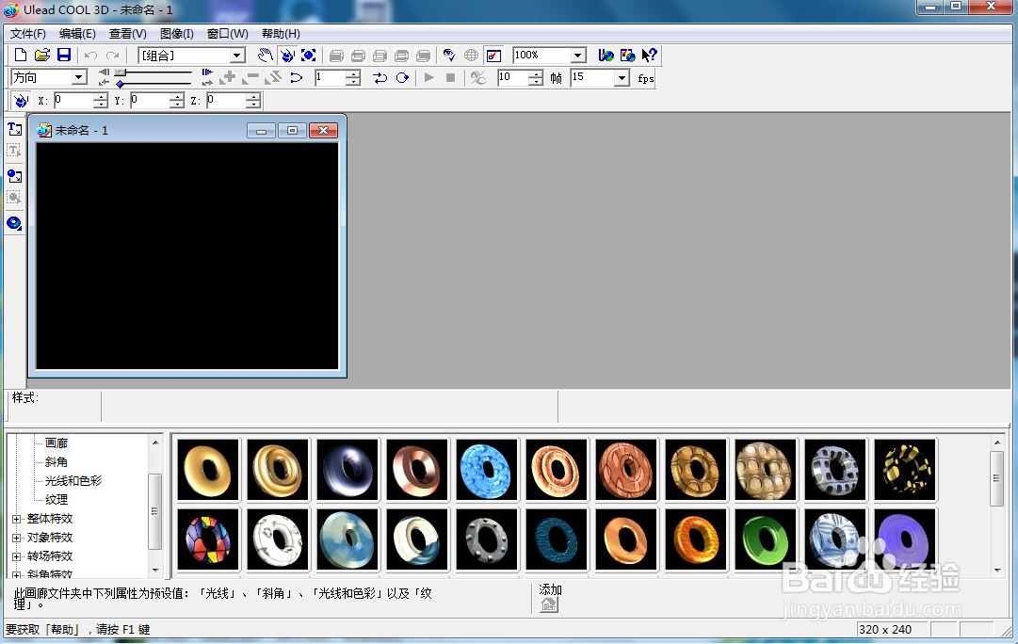Image resolution: width=1018 pixels, height=644 pixels.
Task: Click the key frame diamond marker
Action: tap(121, 84)
